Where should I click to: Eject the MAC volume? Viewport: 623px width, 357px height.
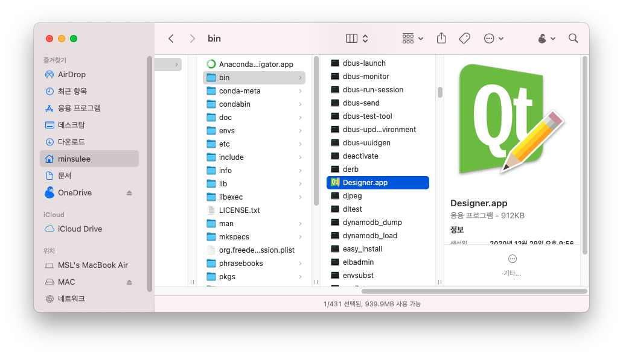tap(129, 282)
